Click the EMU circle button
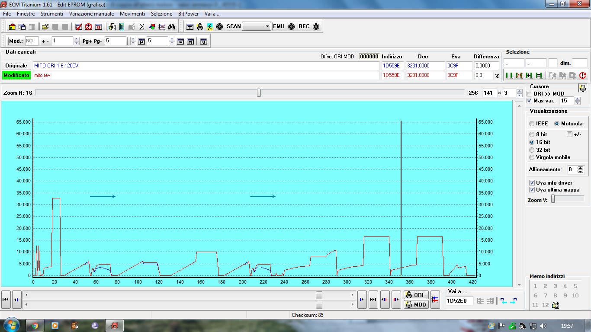Image resolution: width=591 pixels, height=332 pixels. click(x=292, y=26)
